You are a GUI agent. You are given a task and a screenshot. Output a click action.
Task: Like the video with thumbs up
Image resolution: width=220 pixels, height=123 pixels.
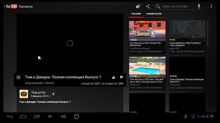click(x=113, y=78)
